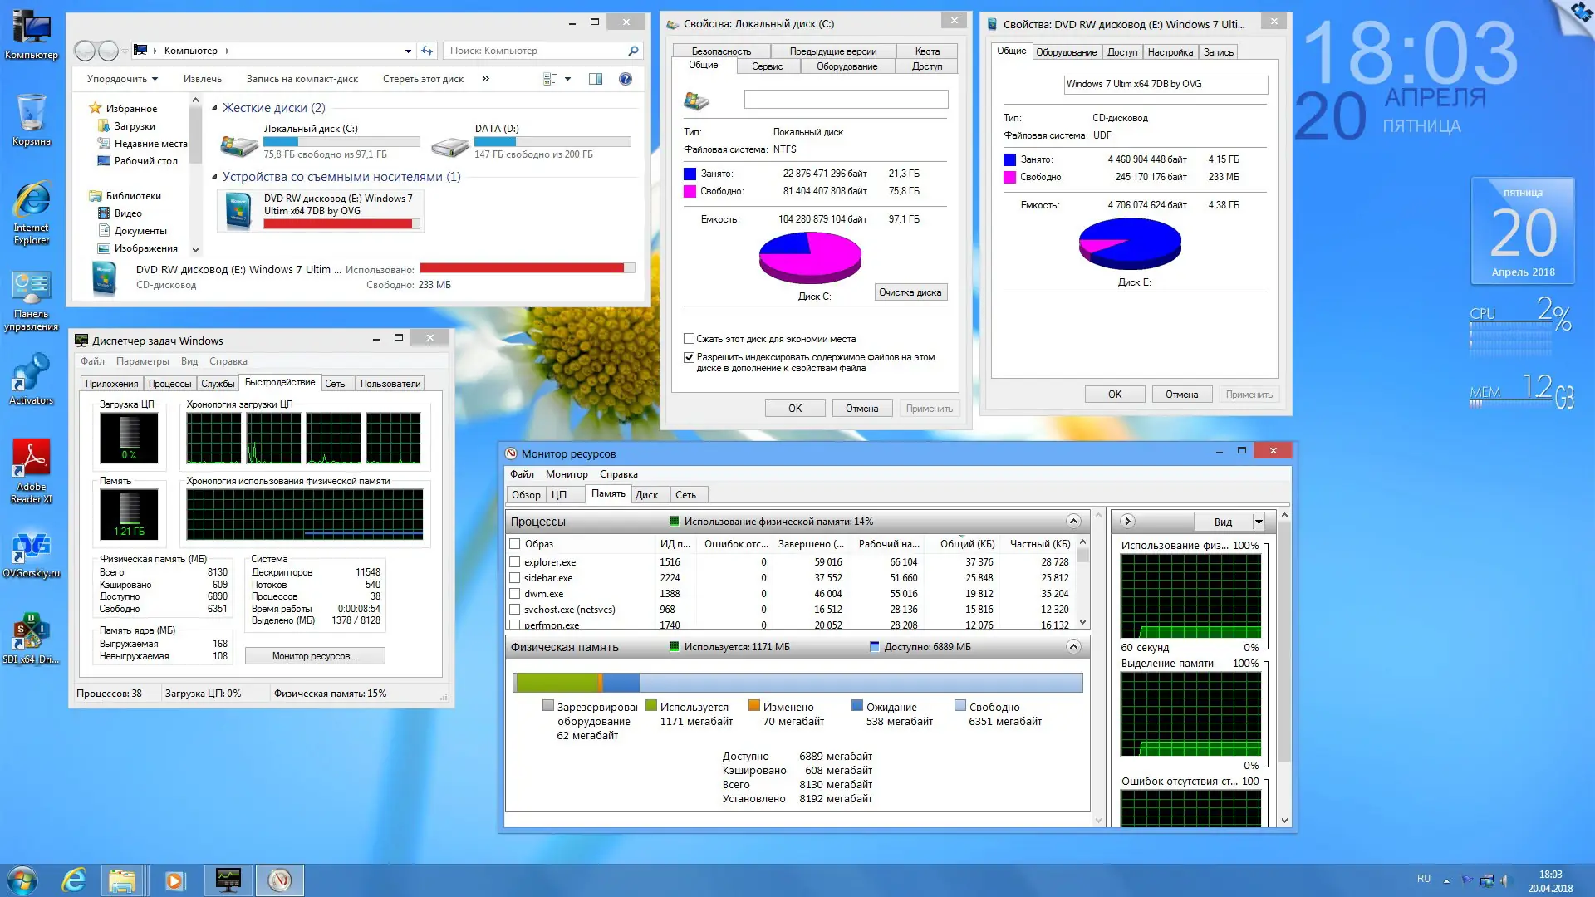
Task: Click the Монитор ресурсов... button
Action: (x=315, y=656)
